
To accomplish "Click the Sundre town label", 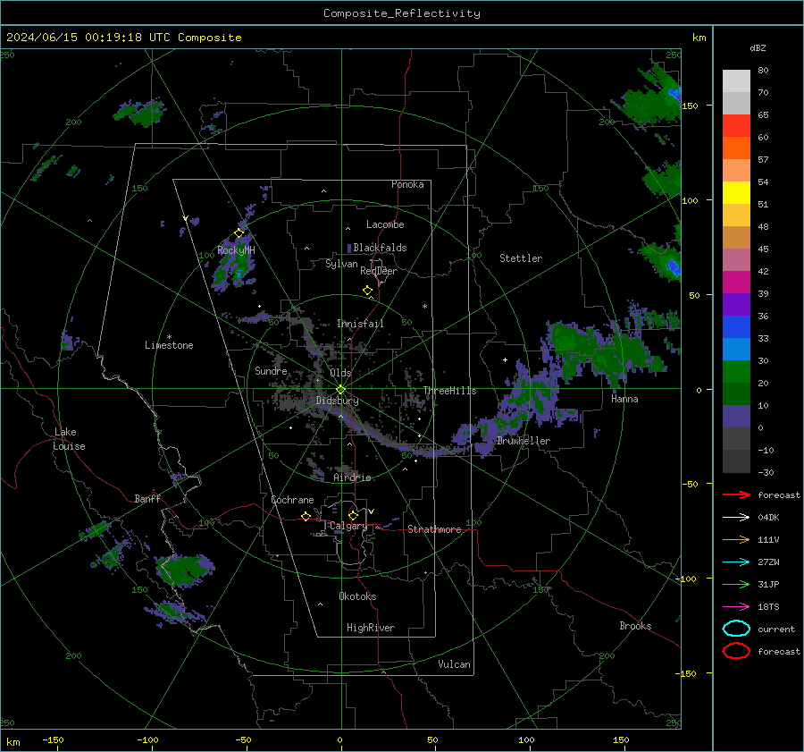I will [271, 370].
